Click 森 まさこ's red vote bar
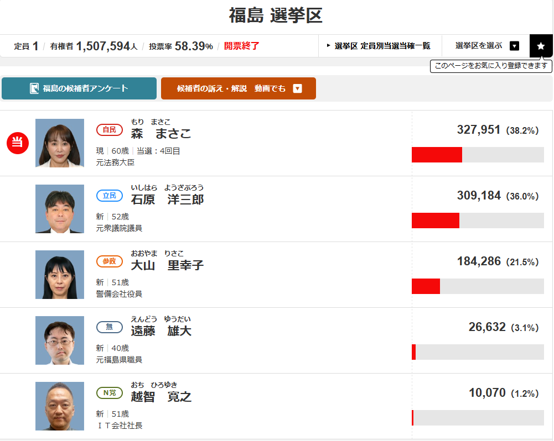554x441 pixels. click(437, 155)
